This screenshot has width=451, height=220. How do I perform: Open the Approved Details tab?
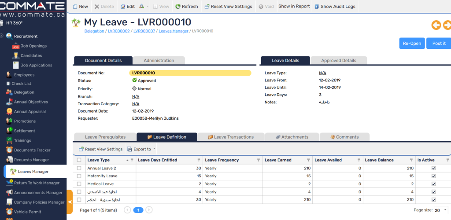[x=339, y=61]
